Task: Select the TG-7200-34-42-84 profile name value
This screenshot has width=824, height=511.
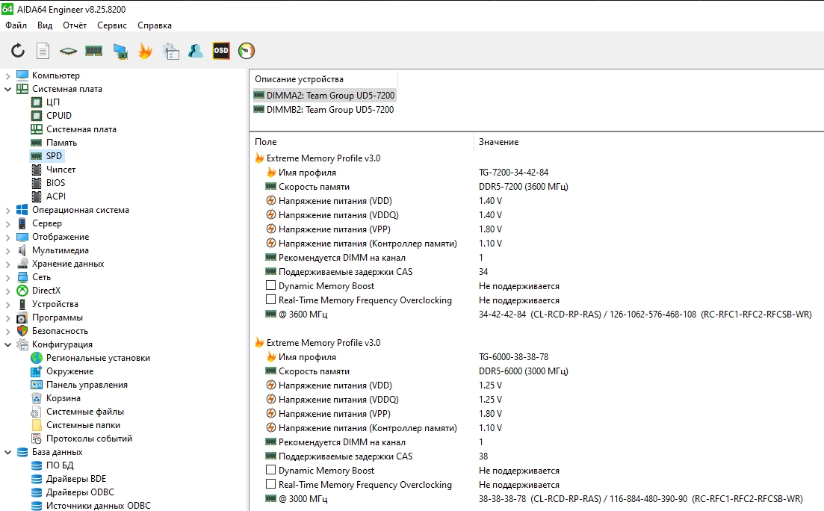Action: pos(513,172)
